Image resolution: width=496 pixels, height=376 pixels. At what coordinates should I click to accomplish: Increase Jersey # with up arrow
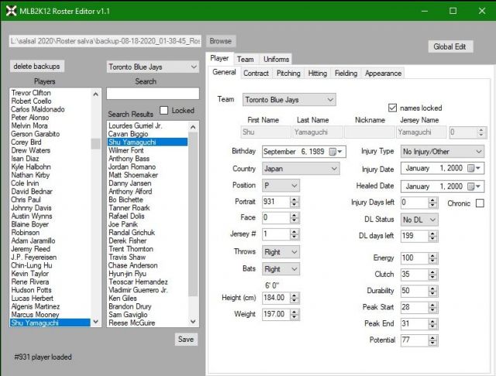294,232
